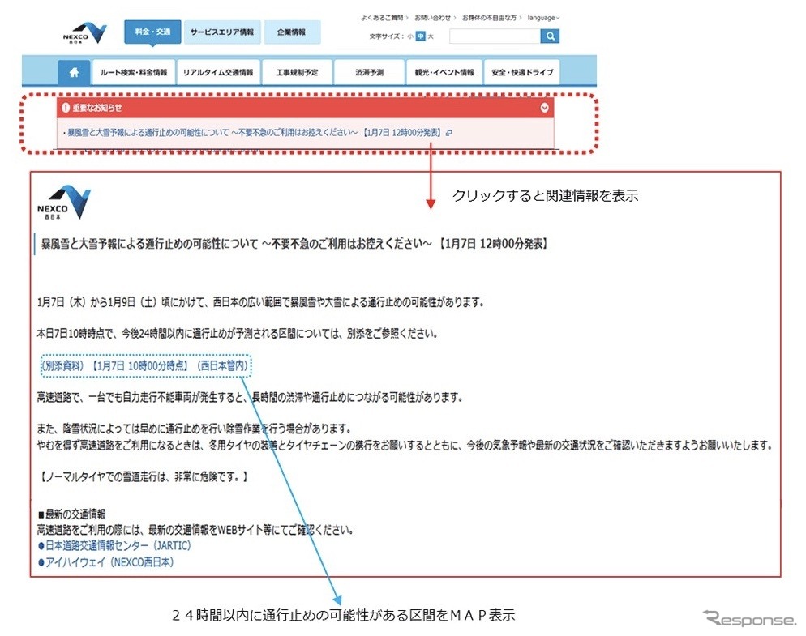Set text size to 中

[x=421, y=36]
